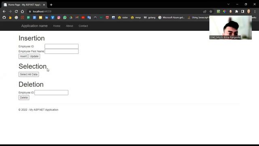Click the Update button
259x146 pixels.
tap(34, 56)
